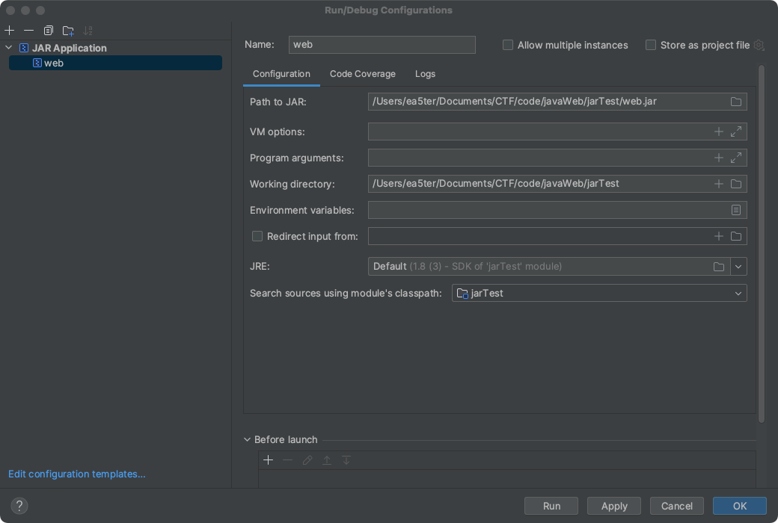
Task: Click the Apply button
Action: coord(613,506)
